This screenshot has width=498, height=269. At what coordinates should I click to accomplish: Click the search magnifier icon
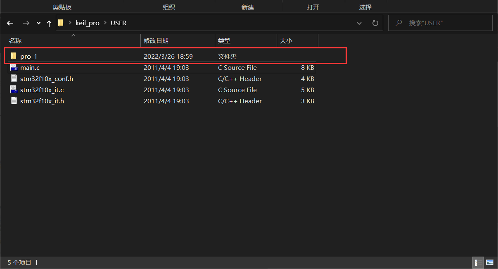398,23
